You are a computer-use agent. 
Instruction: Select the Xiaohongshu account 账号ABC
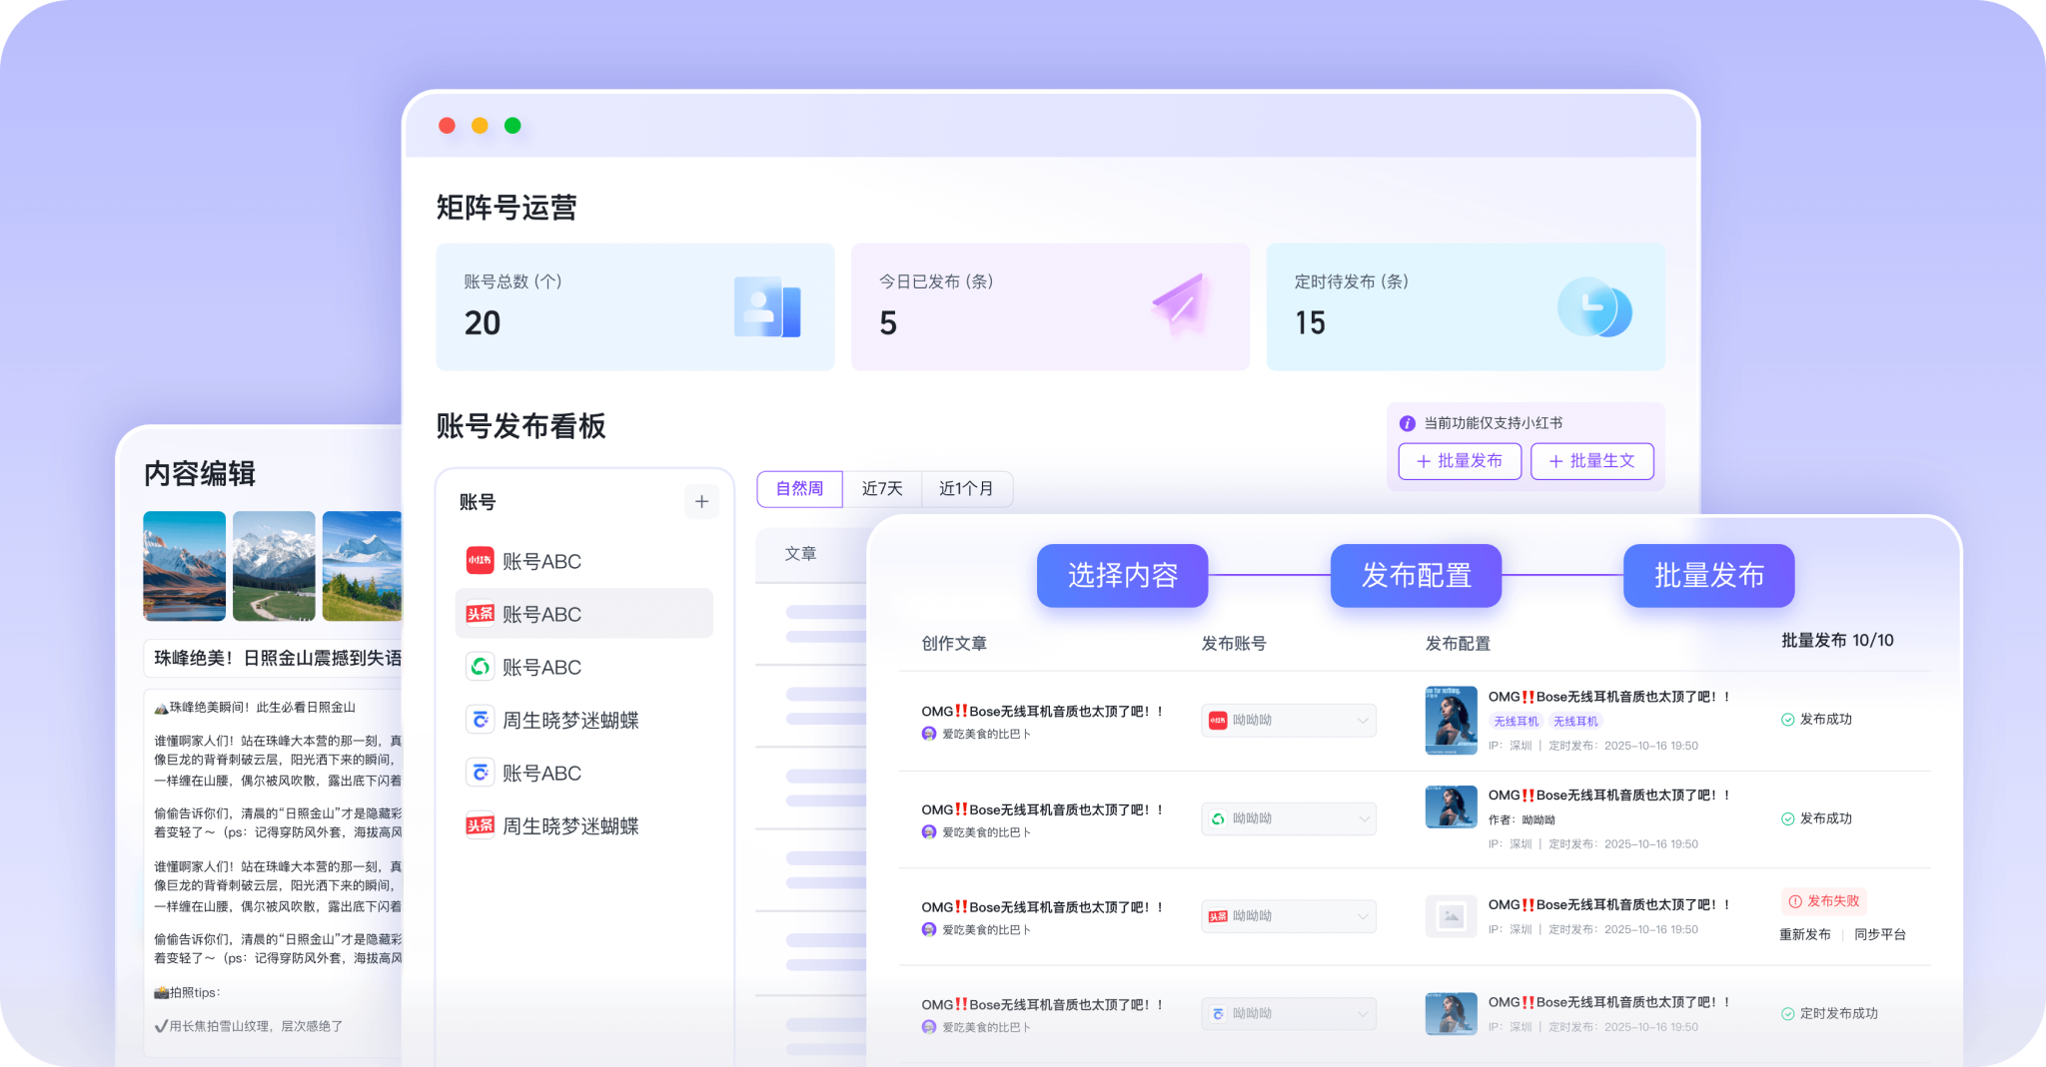pos(540,561)
